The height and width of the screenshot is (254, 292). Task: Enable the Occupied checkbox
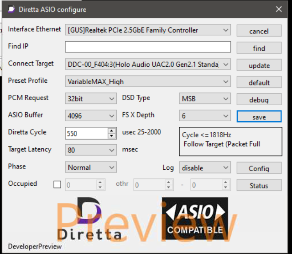click(57, 185)
